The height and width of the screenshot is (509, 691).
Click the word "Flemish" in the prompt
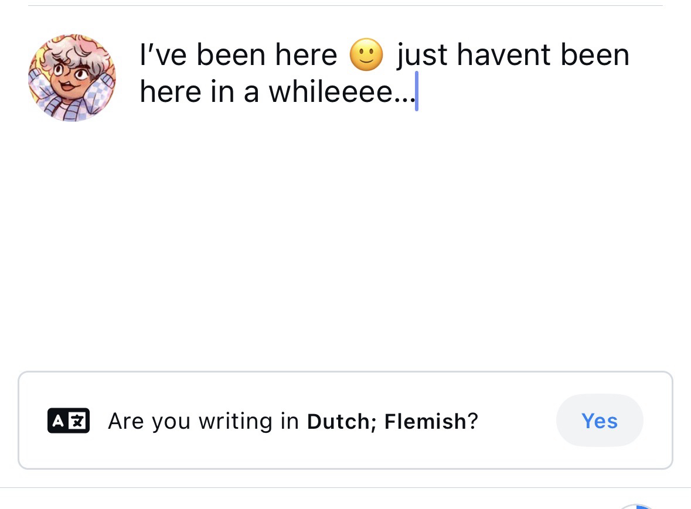pos(426,421)
